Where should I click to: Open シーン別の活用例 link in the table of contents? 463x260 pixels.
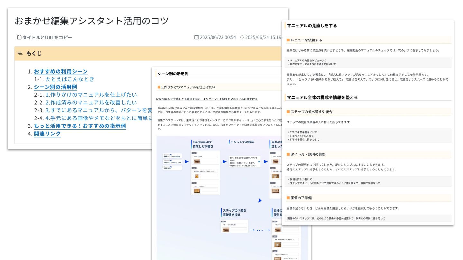[55, 87]
